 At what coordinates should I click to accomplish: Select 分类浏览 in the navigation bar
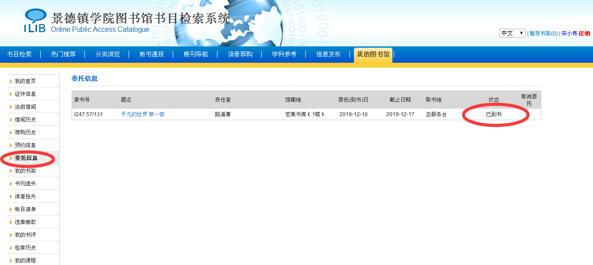pyautogui.click(x=107, y=54)
